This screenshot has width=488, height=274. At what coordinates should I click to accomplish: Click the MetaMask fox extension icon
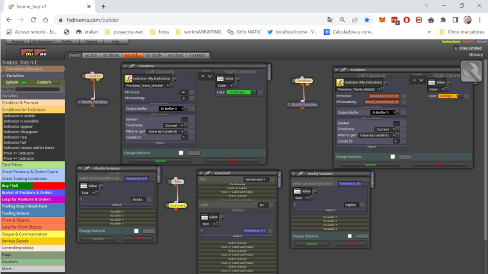tap(382, 20)
